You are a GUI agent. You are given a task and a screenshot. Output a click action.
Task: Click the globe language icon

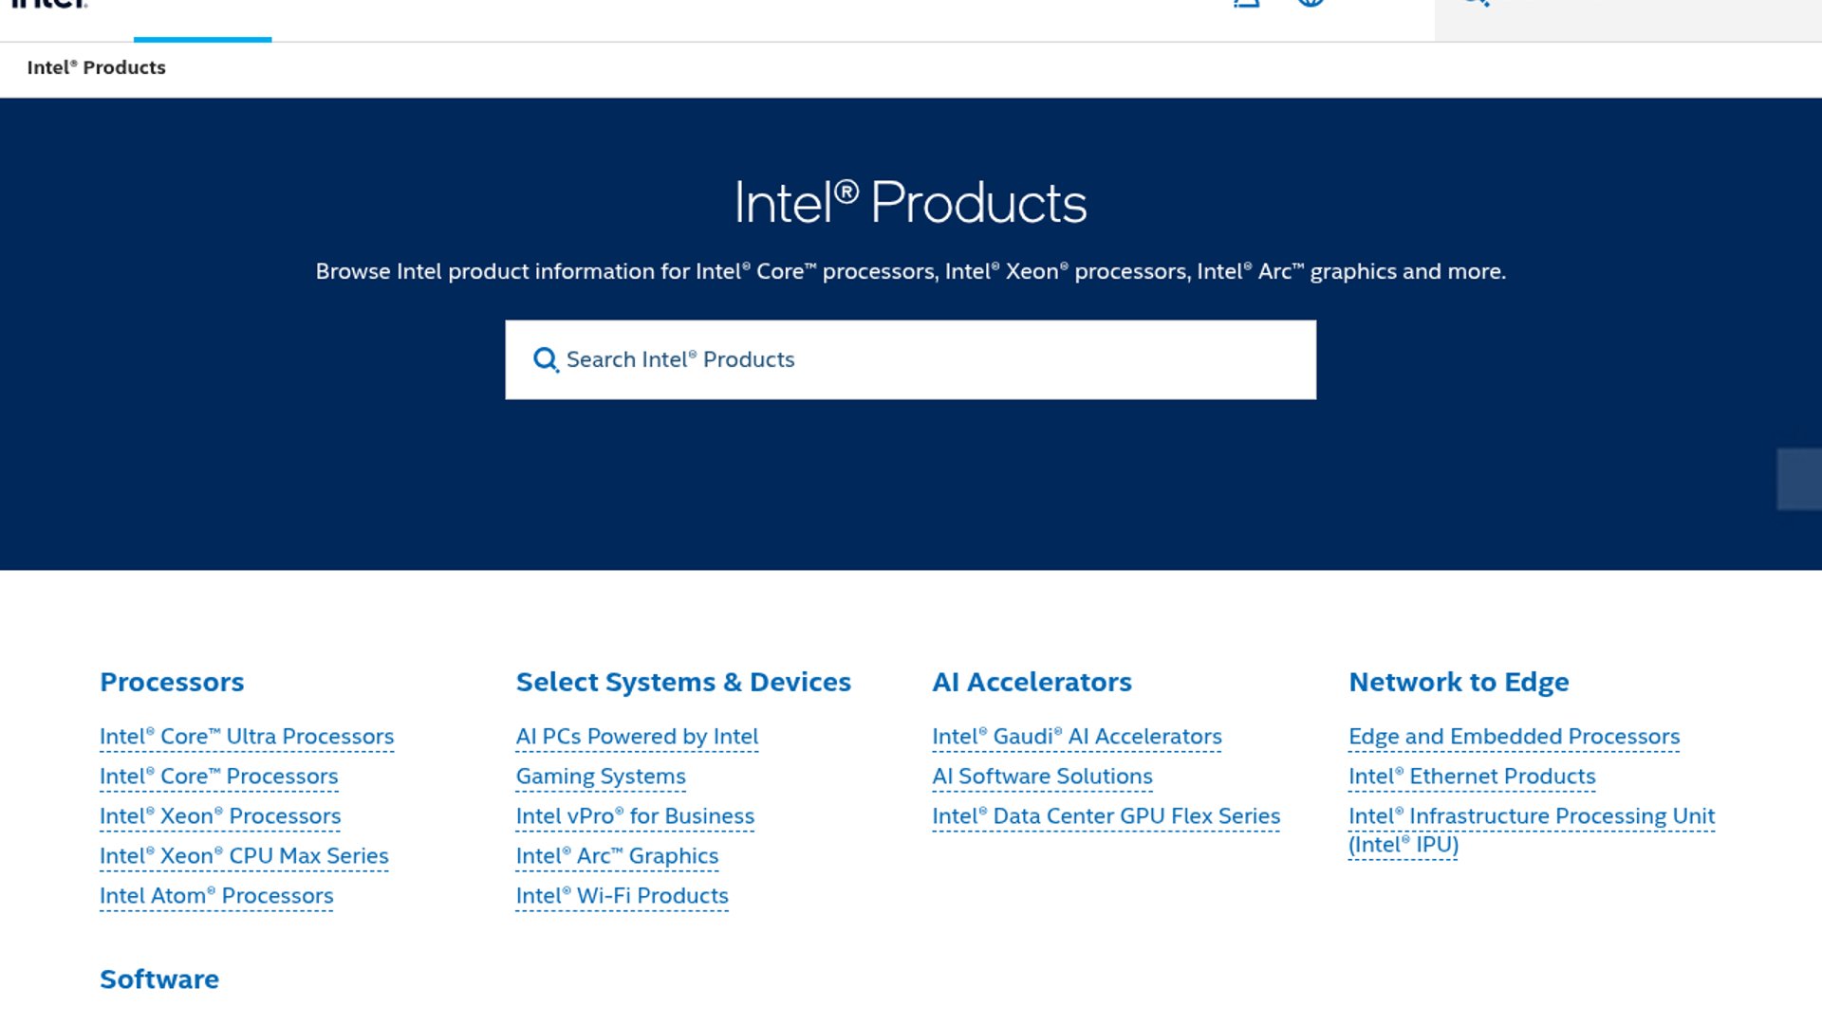coord(1311,3)
